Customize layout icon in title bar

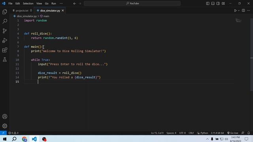click(x=223, y=4)
